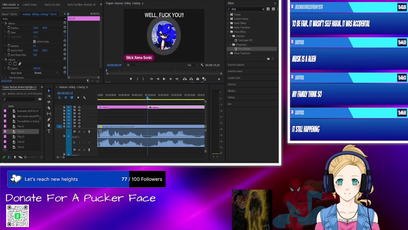Toggle V1 track output eye icon

coord(79,126)
